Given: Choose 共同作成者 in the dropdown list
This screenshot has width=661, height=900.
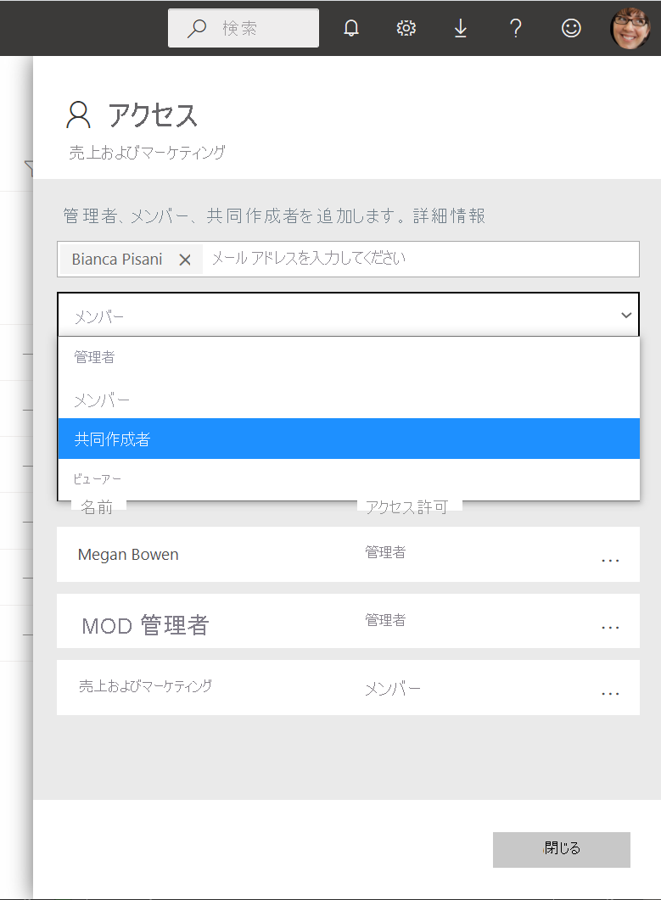Looking at the screenshot, I should click(x=349, y=439).
